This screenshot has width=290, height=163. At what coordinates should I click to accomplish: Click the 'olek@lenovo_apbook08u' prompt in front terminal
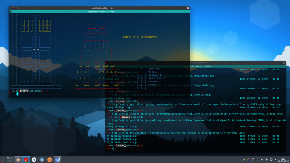(x=27, y=91)
